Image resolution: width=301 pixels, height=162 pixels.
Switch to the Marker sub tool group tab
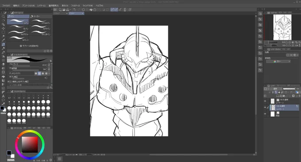41,16
